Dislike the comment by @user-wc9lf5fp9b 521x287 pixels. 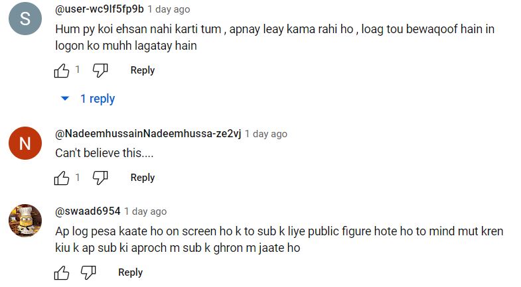point(100,70)
